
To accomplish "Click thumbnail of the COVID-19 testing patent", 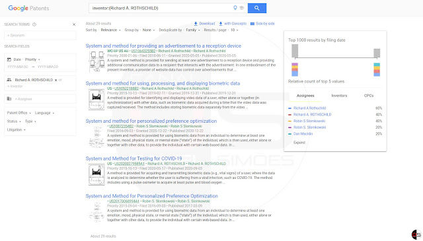I will click(96, 175).
